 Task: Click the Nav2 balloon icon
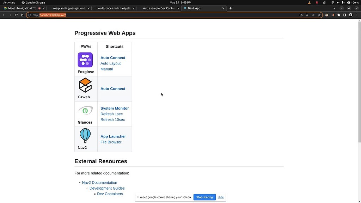85,136
